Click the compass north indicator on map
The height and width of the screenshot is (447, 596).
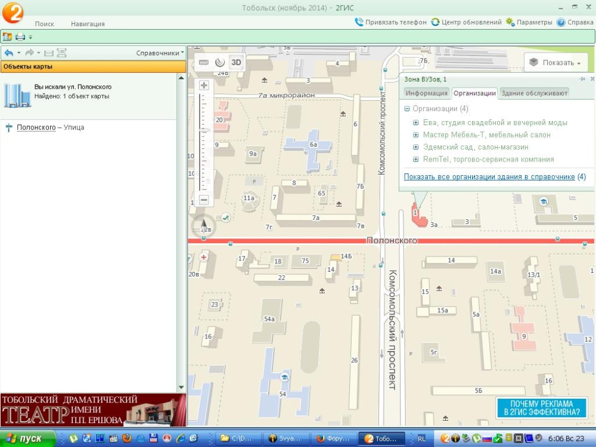click(x=204, y=226)
